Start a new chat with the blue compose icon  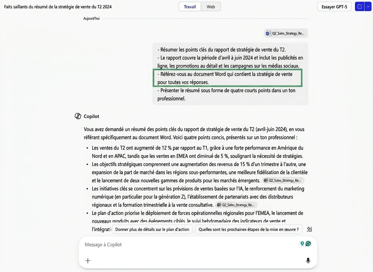tap(360, 6)
